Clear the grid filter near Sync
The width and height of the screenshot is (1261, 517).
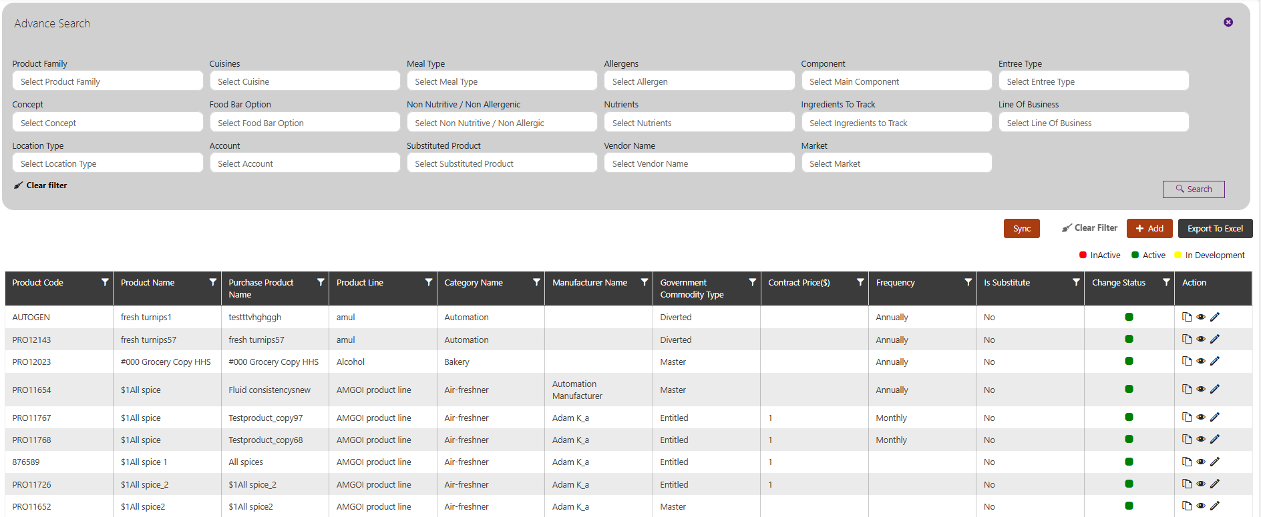1089,228
